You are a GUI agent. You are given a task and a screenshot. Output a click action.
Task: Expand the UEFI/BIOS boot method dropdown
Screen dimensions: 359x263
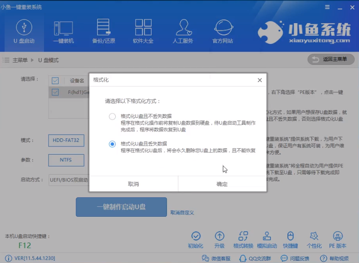point(69,180)
